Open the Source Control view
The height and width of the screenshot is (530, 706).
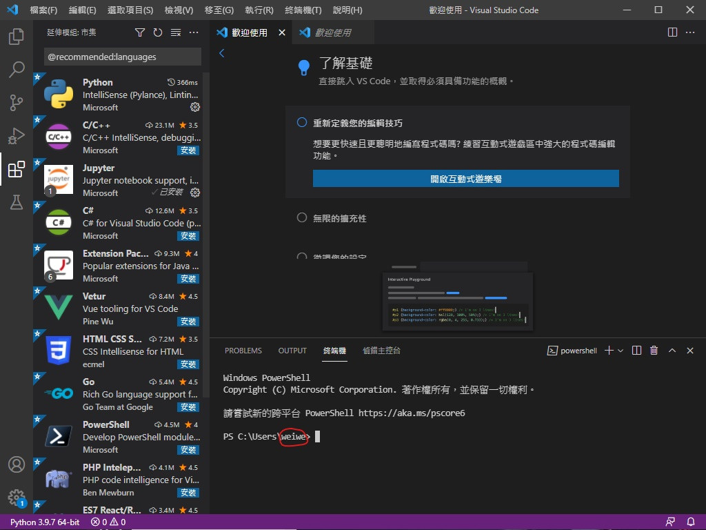pos(17,103)
